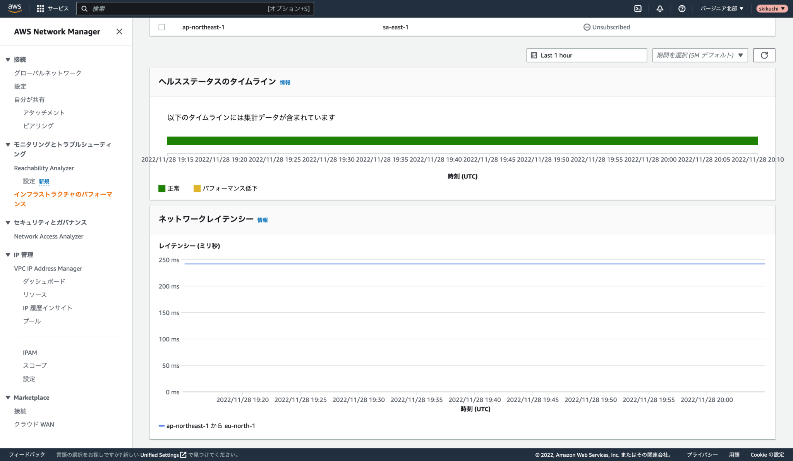Click calendar icon in Last 1 hour field
The image size is (793, 461).
534,55
